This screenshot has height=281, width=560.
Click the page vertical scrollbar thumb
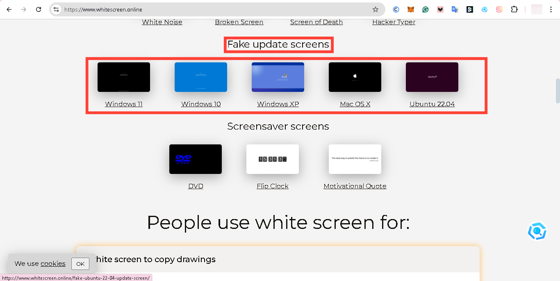[558, 91]
